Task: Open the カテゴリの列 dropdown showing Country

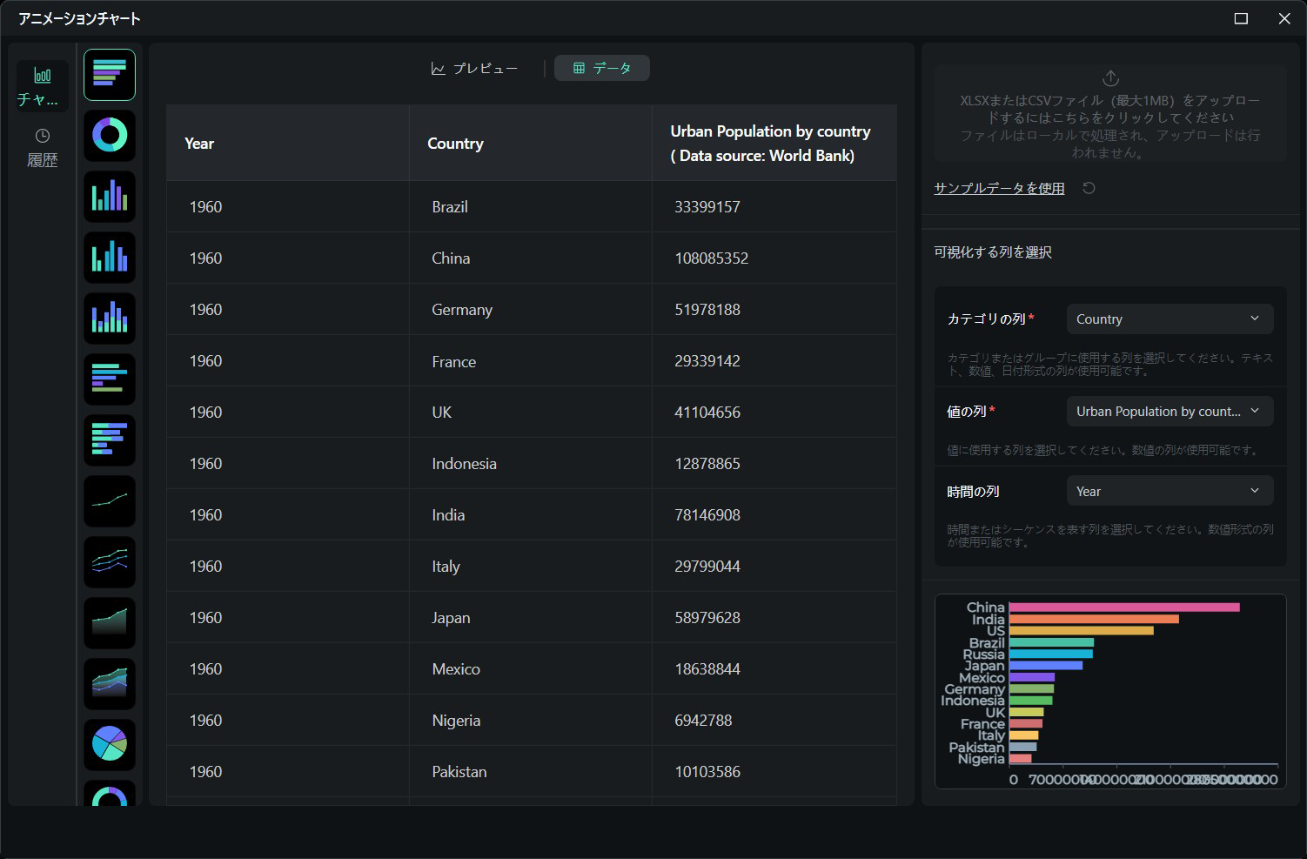Action: tap(1170, 319)
